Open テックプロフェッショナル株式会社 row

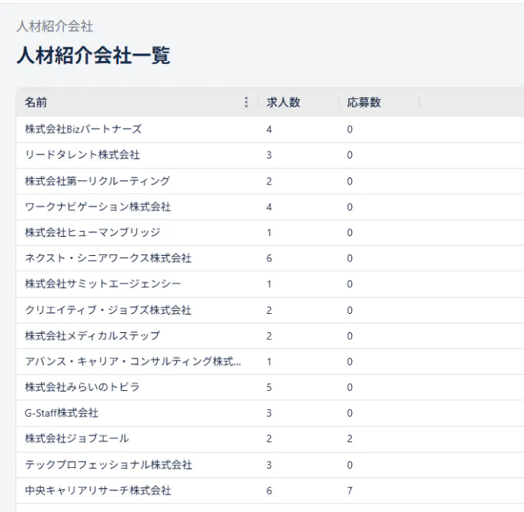107,465
